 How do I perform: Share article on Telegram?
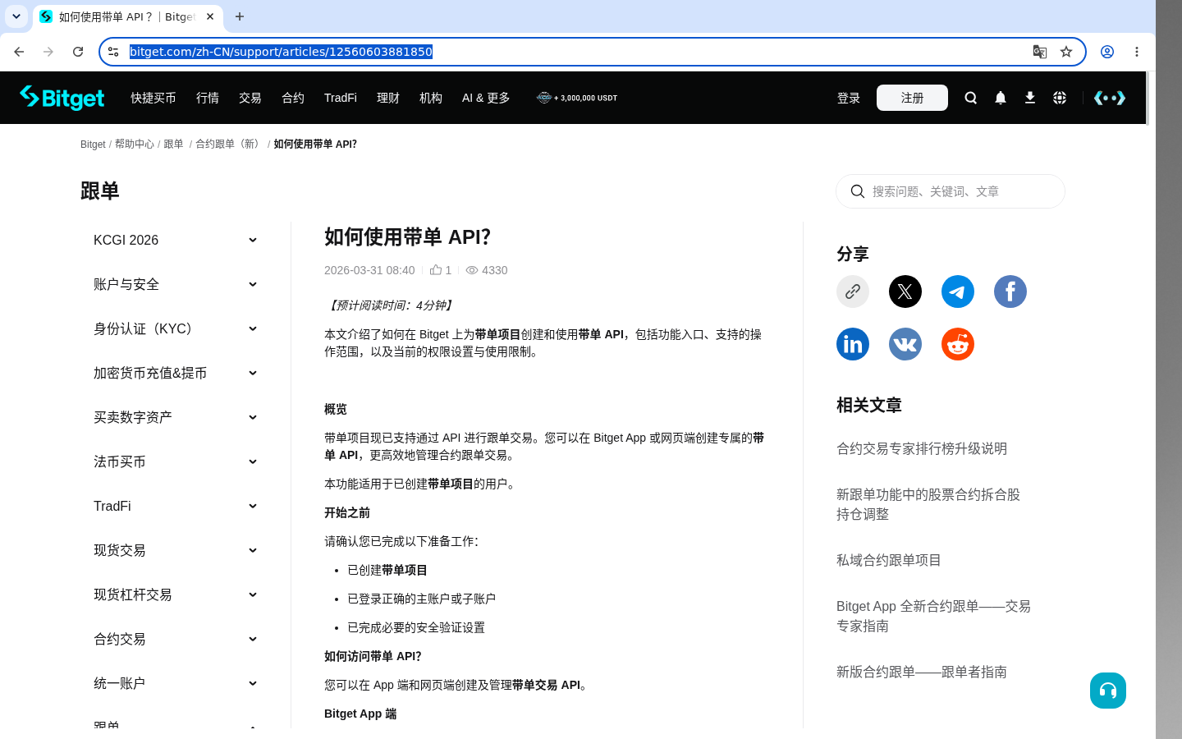click(x=958, y=291)
